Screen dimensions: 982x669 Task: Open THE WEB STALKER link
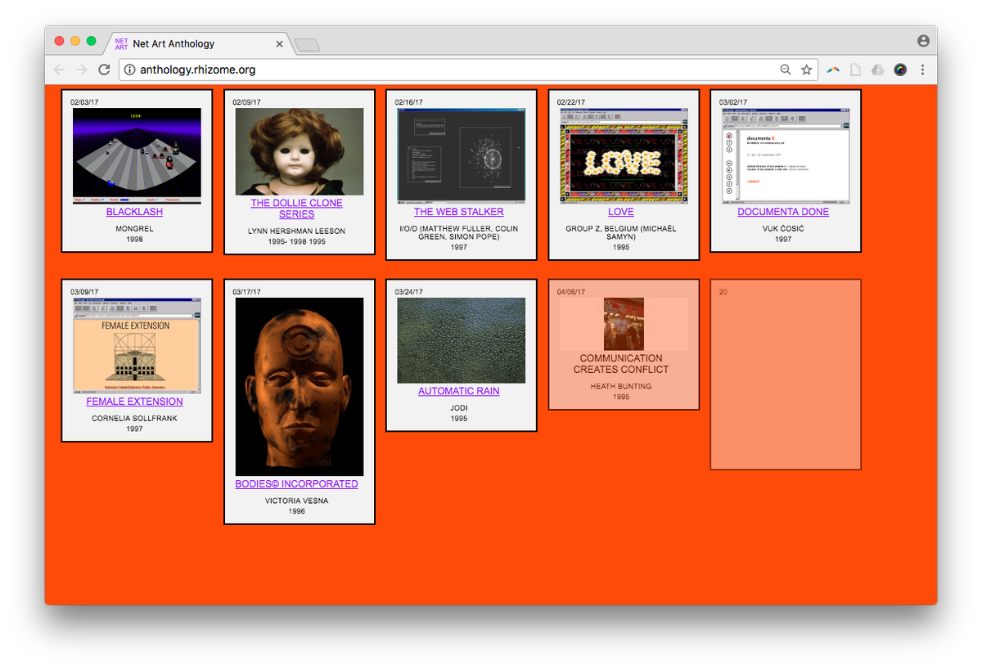click(458, 212)
